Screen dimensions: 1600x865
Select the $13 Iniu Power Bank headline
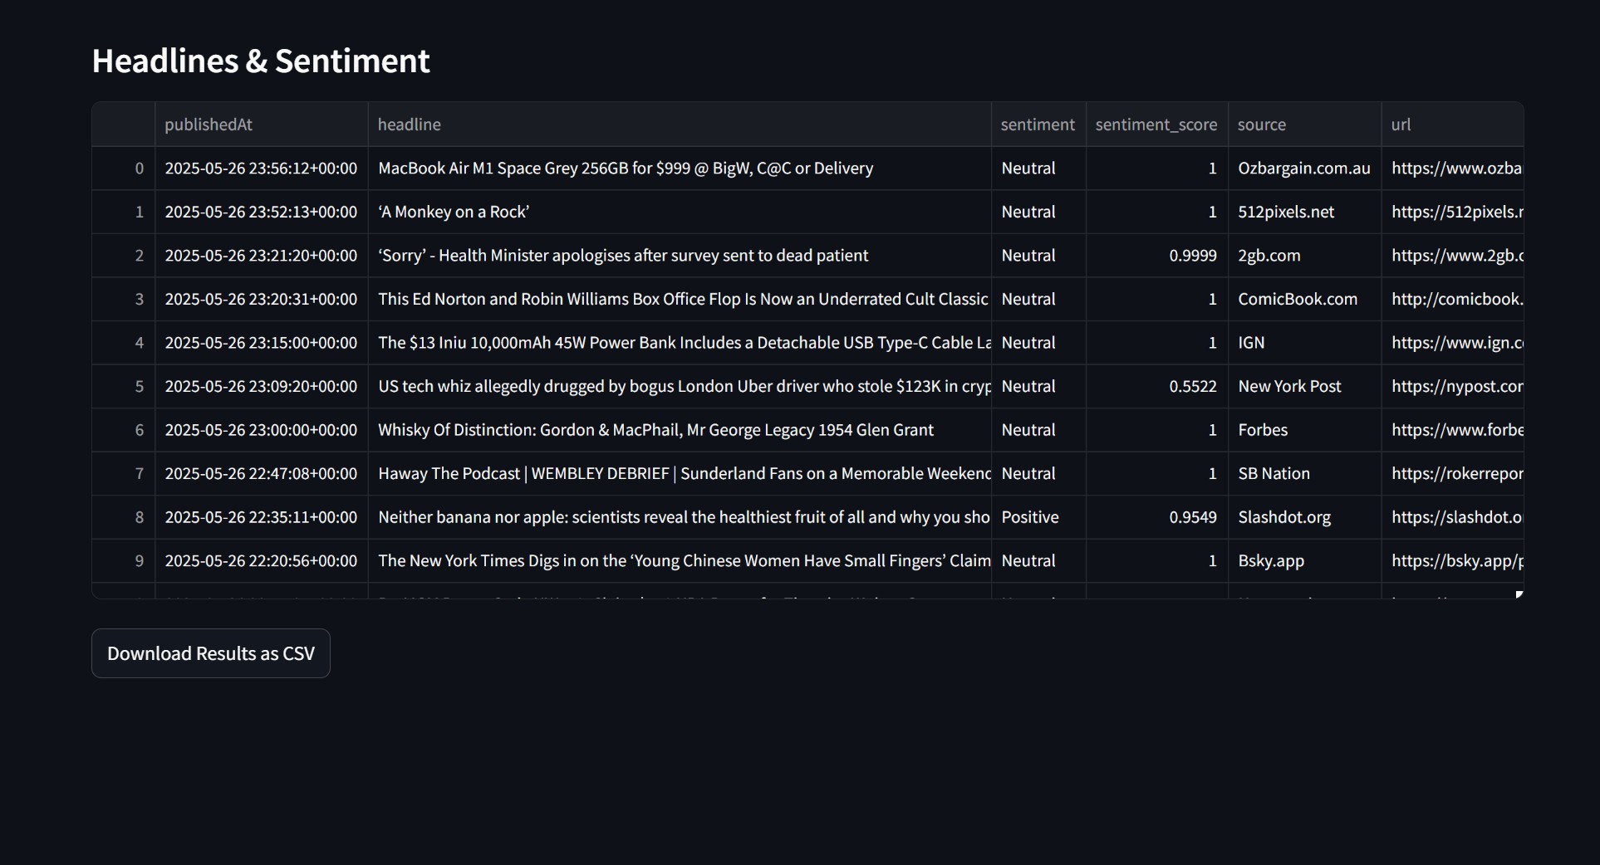point(680,343)
